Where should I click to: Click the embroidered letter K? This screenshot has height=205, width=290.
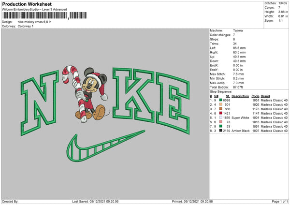point(133,95)
